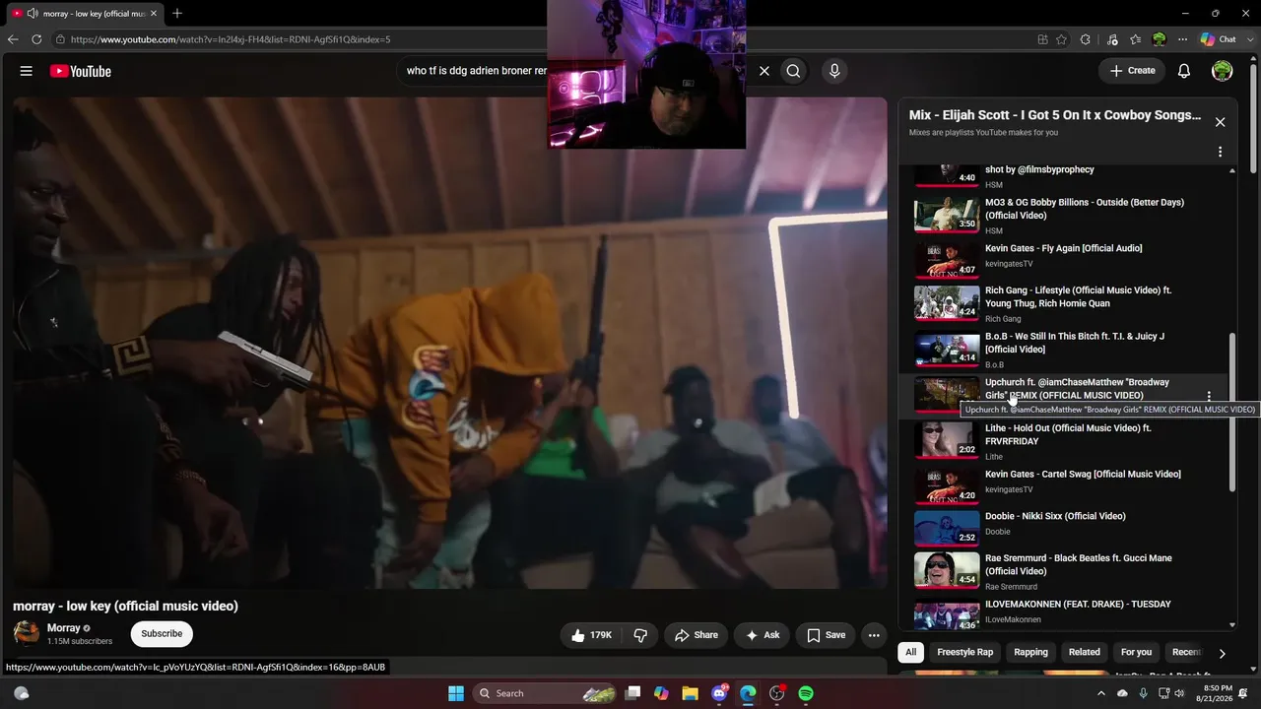The width and height of the screenshot is (1261, 709).
Task: Select the Rapping filter chip
Action: (1031, 652)
